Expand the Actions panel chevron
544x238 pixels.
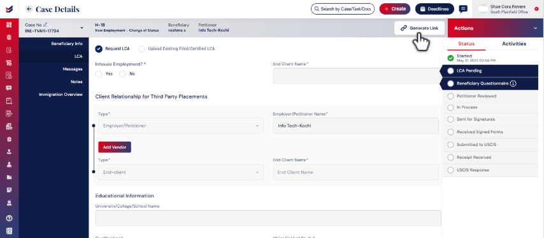[535, 28]
